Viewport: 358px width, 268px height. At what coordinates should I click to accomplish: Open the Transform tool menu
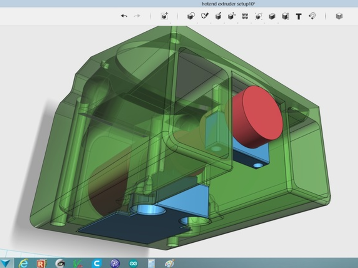point(164,16)
